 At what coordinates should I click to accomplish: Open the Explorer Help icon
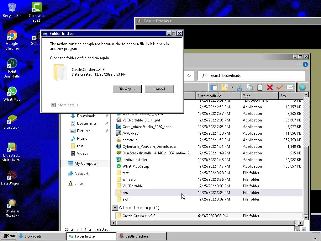305,64
